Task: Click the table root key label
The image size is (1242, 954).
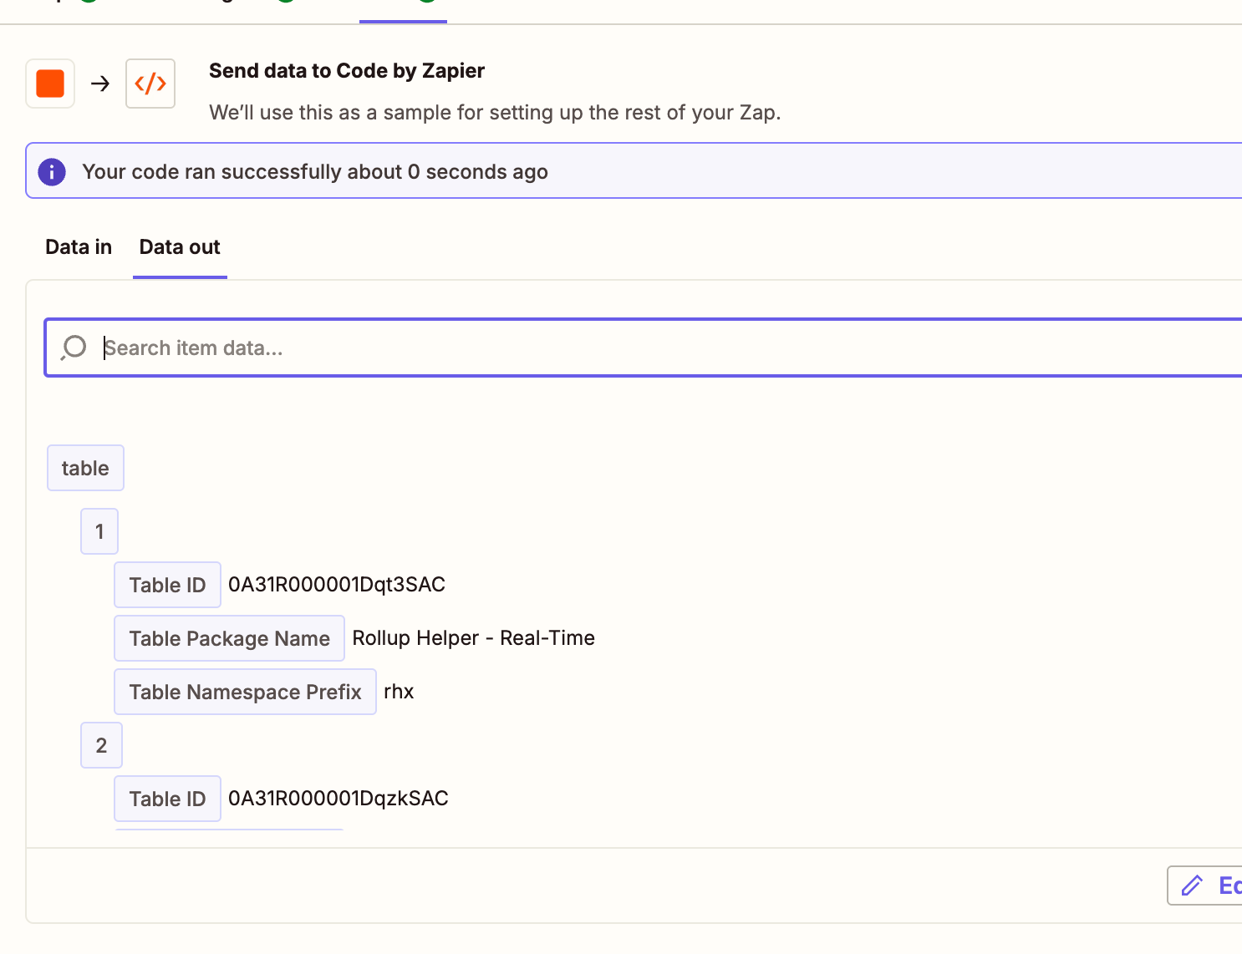Action: (85, 468)
